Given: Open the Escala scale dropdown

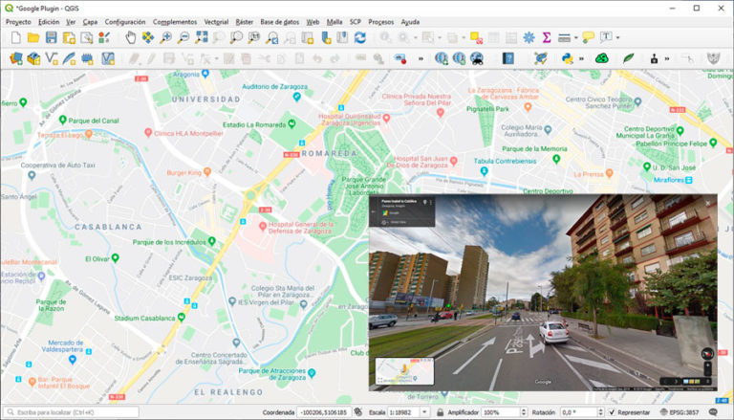Looking at the screenshot, I should click(x=424, y=412).
